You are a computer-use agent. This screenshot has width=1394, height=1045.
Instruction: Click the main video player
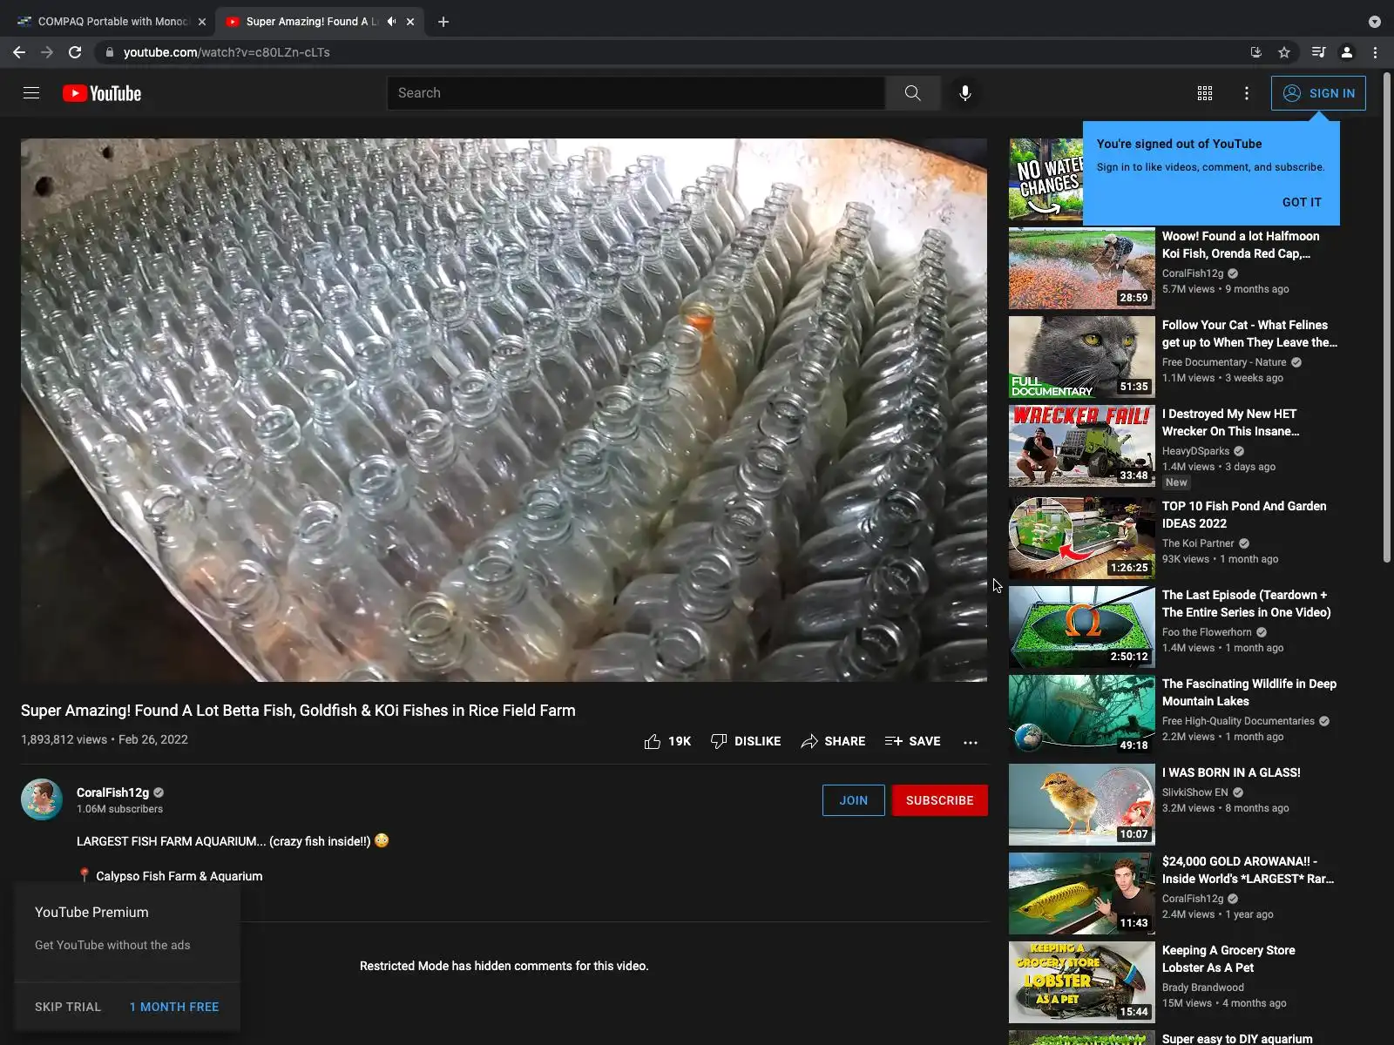click(504, 410)
